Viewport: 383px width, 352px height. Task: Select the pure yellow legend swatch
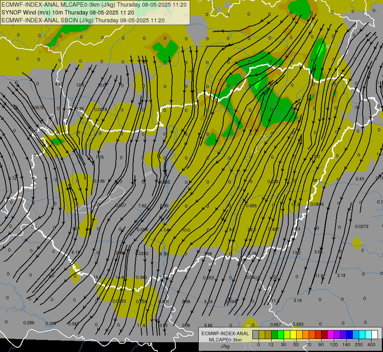coord(293,335)
